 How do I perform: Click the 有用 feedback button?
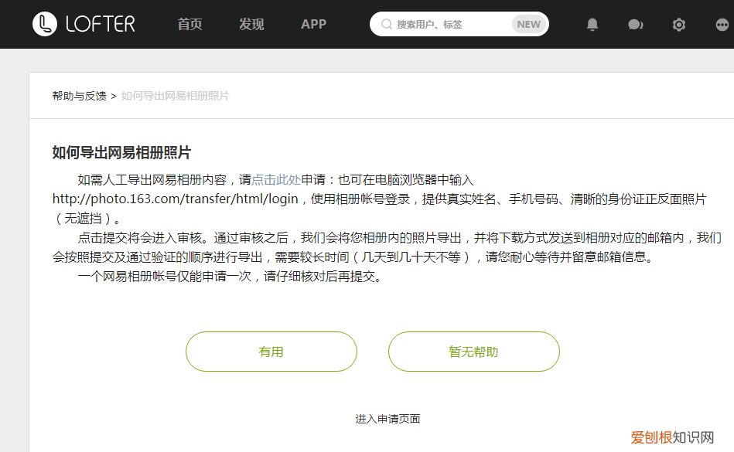271,351
